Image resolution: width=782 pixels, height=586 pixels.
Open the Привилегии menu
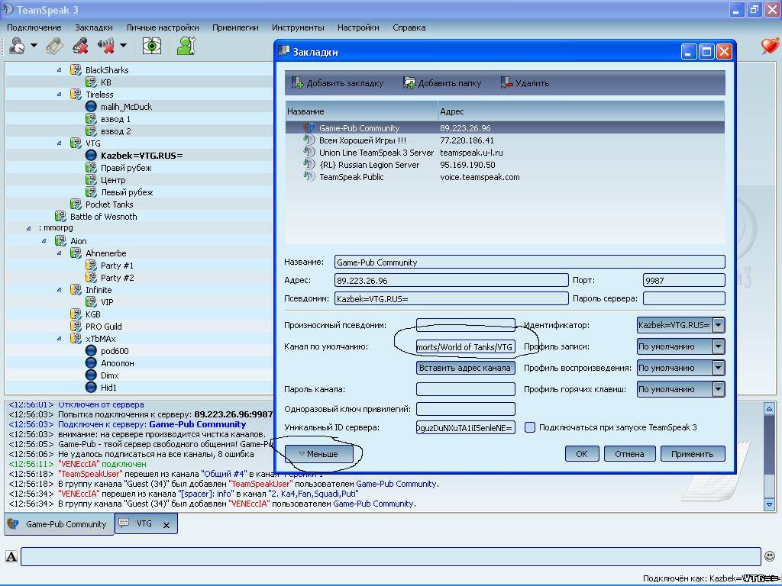(x=235, y=28)
